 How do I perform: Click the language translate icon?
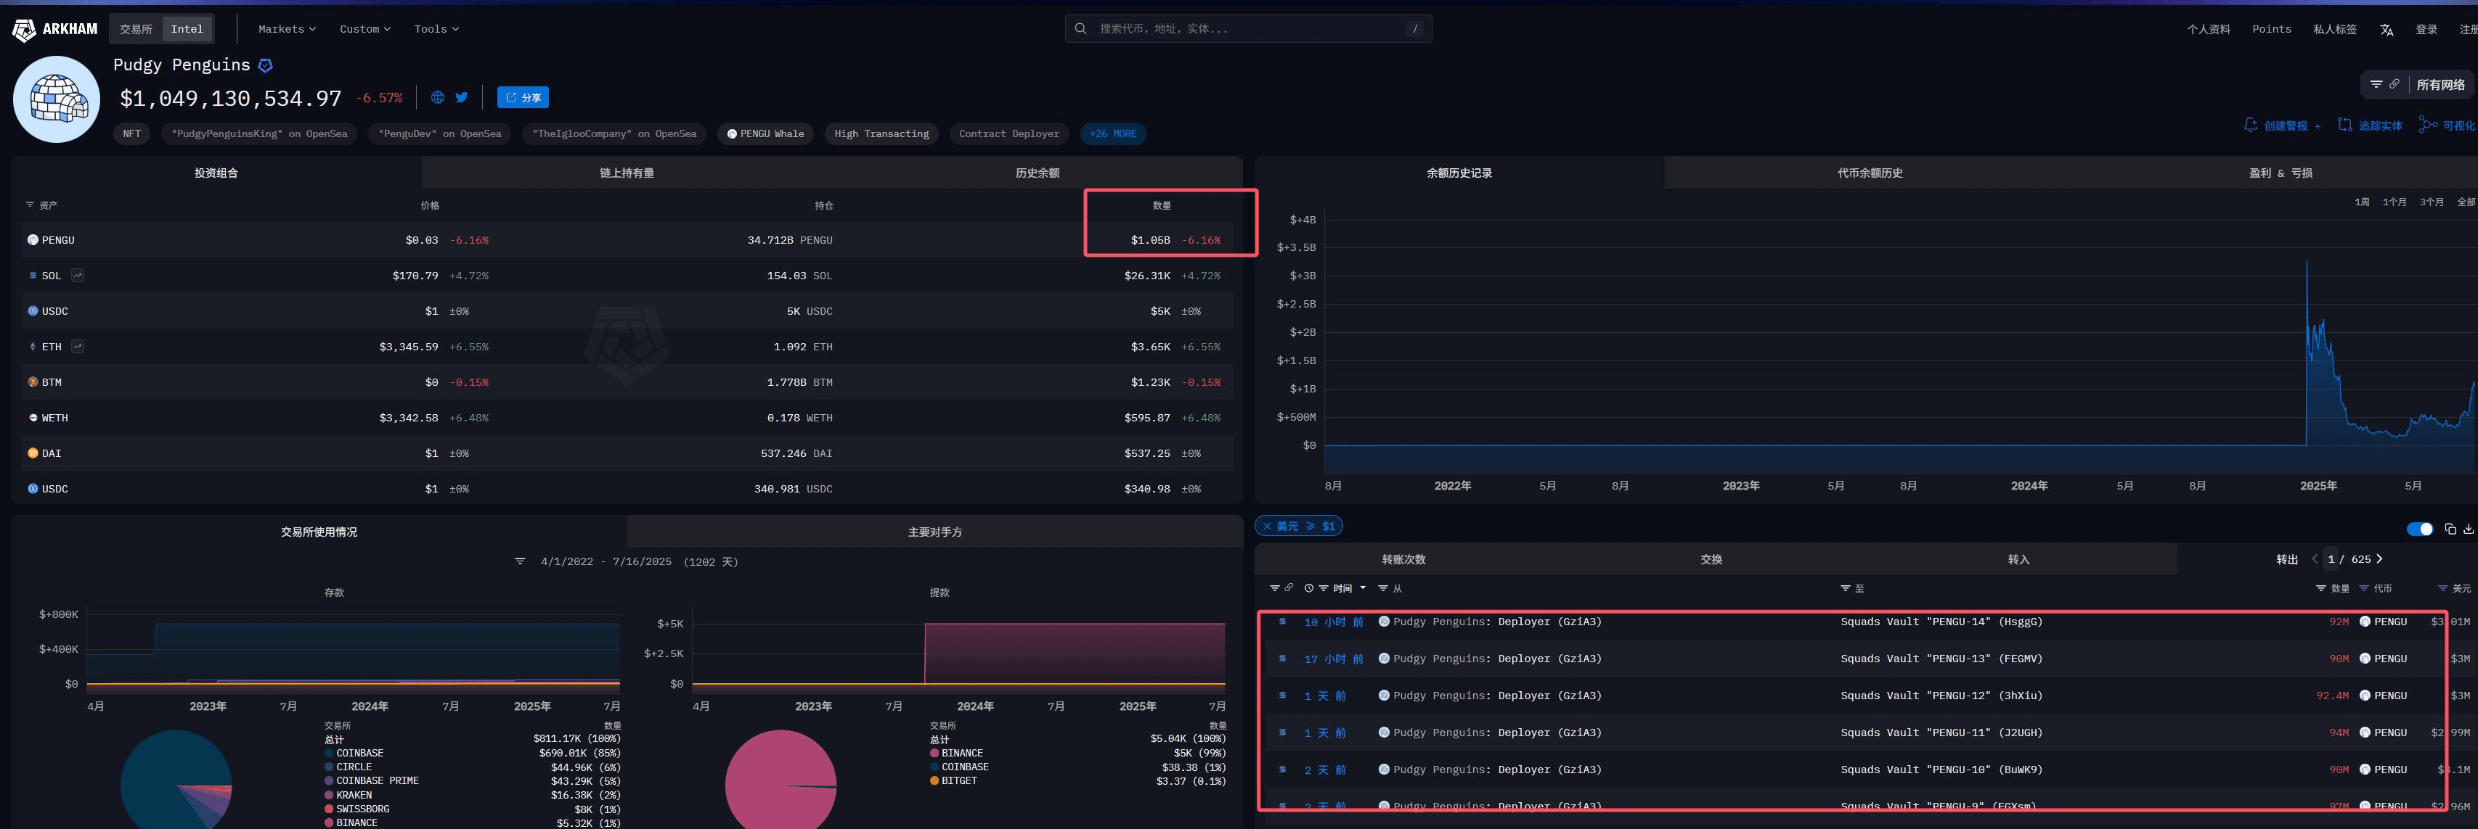tap(2387, 30)
